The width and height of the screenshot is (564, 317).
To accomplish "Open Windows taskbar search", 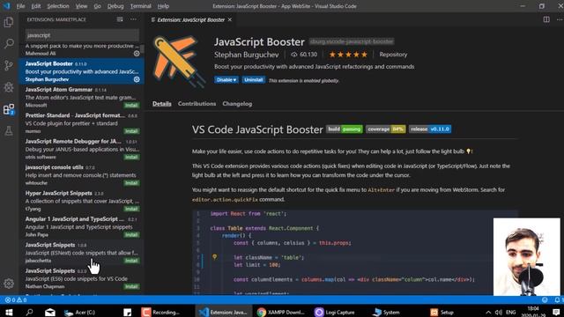I will 29,312.
